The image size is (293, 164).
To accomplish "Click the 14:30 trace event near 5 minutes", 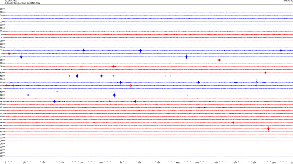I will coord(55,101).
